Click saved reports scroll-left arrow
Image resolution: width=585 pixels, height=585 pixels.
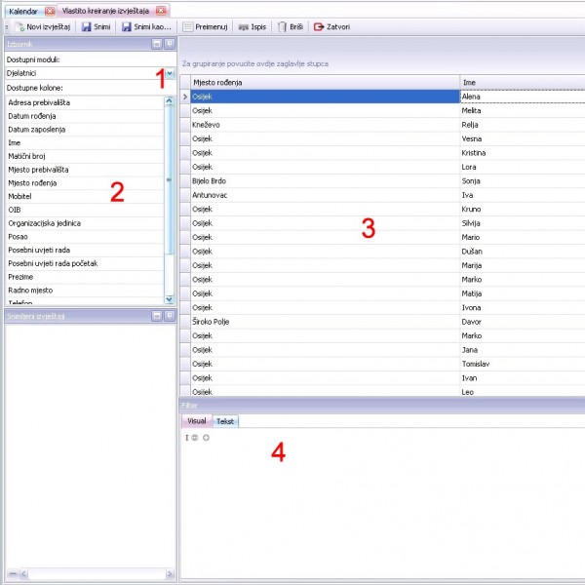coord(23,574)
